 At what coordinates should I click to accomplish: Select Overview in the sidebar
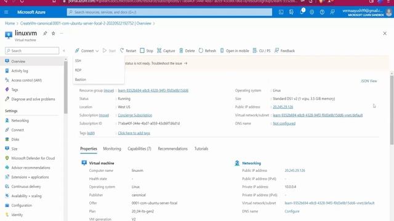[x=32, y=61]
